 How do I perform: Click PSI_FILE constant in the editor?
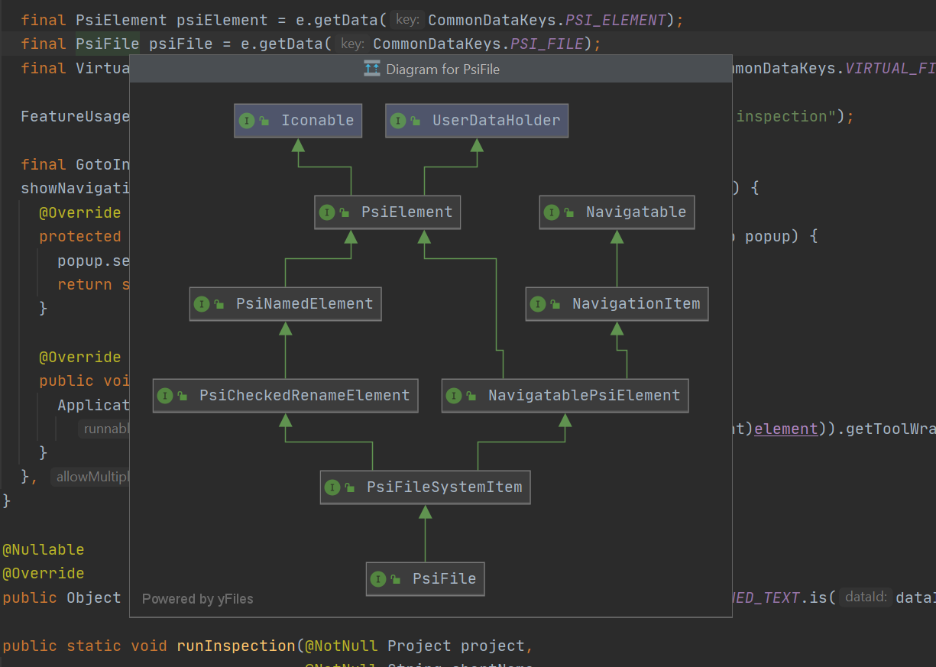pos(547,44)
